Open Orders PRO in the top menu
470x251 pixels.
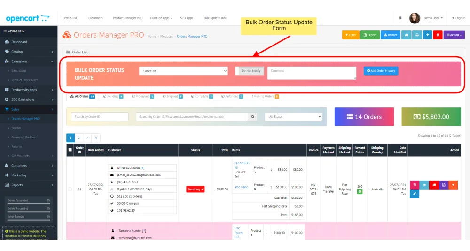click(70, 18)
